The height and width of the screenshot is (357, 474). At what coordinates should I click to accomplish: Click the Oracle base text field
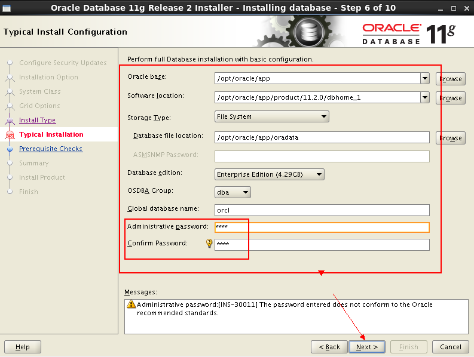pyautogui.click(x=317, y=78)
